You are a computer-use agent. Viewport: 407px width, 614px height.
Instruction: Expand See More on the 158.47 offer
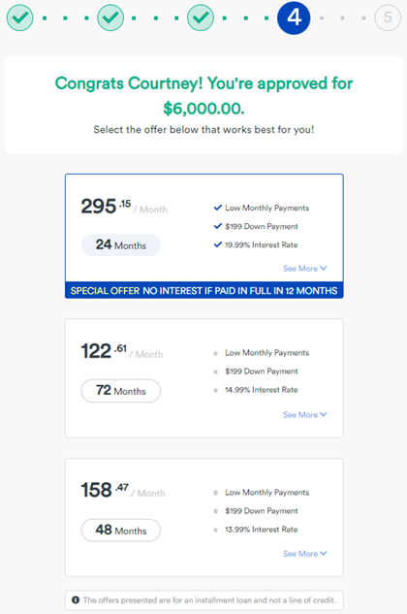305,553
